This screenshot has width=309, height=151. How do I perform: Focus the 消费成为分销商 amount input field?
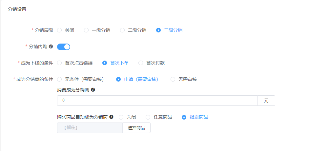click(157, 101)
